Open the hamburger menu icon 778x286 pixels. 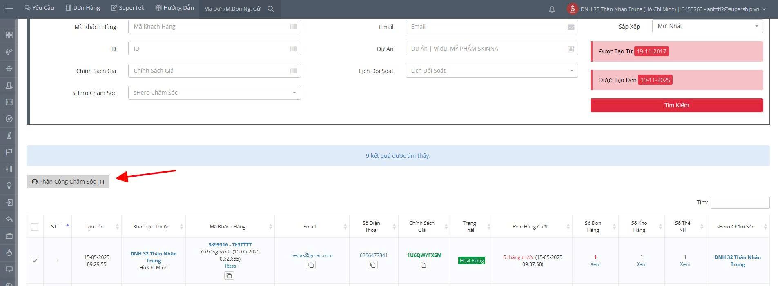(x=9, y=8)
